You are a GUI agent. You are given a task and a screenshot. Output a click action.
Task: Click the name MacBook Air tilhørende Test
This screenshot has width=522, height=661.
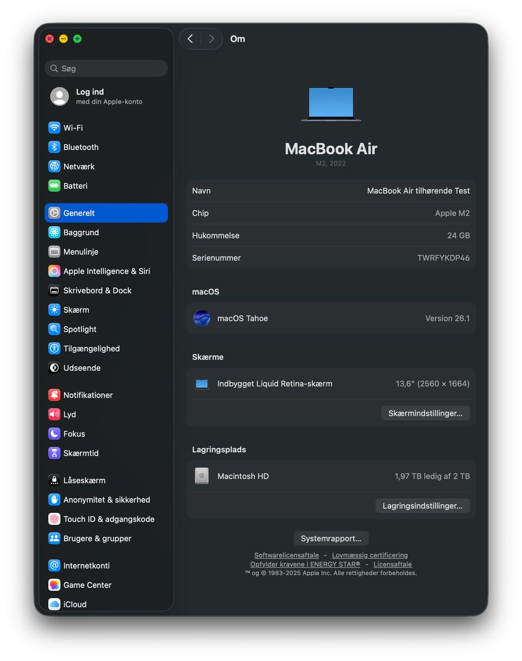(419, 191)
